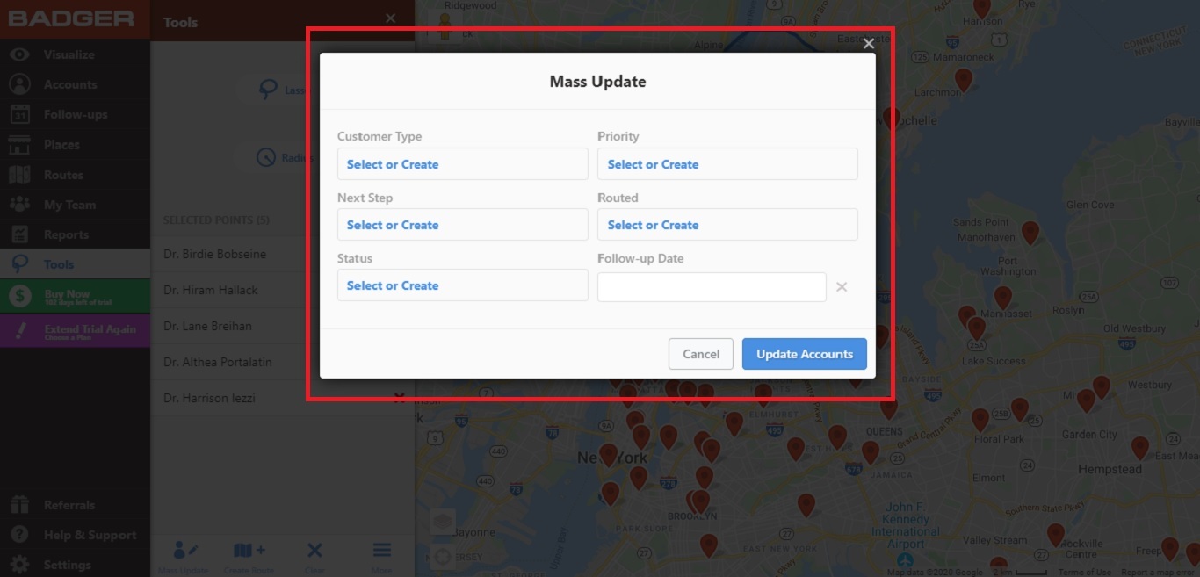Viewport: 1200px width, 577px height.
Task: Open Help & Support
Action: pos(75,535)
